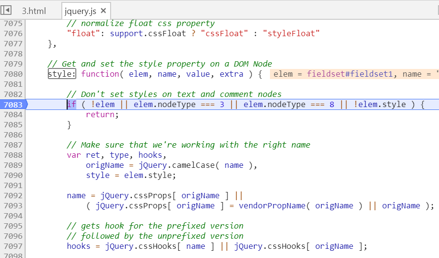
Task: Set a breakpoint on line 7080
Action: (x=13, y=74)
